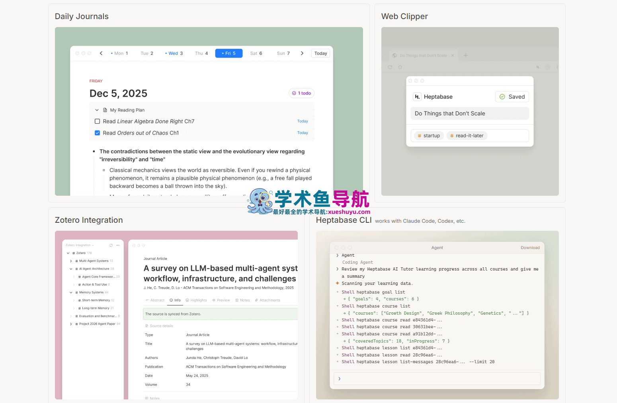Collapse the Memory Systems tree node
Image resolution: width=617 pixels, height=403 pixels.
click(71, 292)
